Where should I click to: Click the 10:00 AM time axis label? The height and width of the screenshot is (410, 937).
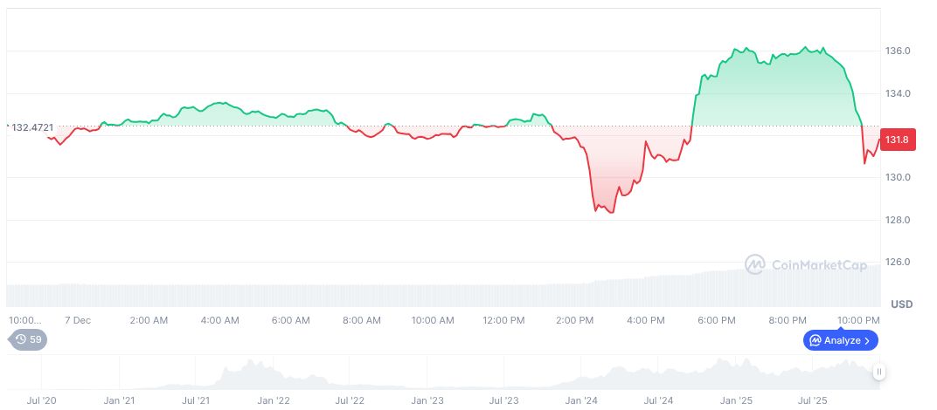tap(433, 320)
